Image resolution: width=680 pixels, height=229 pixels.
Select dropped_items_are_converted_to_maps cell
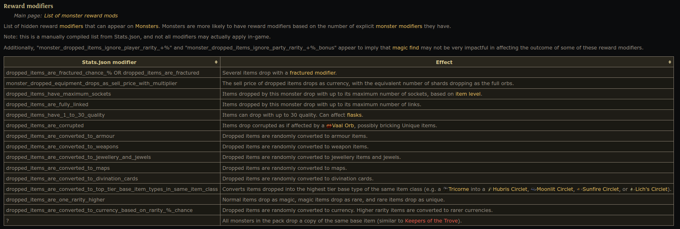pyautogui.click(x=112, y=168)
